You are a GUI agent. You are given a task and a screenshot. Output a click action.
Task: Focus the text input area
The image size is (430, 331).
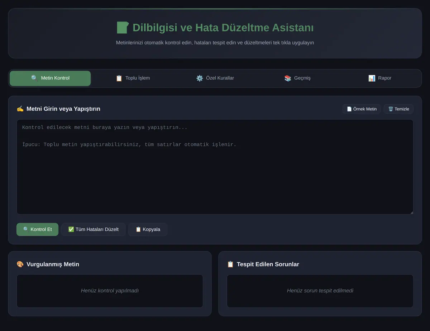coord(215,167)
